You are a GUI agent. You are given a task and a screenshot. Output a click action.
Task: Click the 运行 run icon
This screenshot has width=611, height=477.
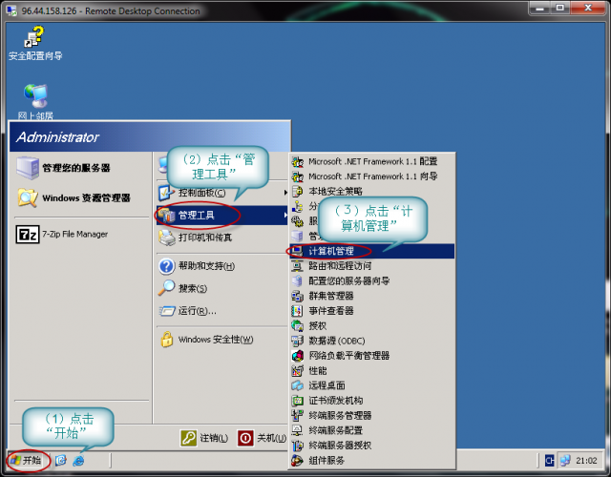click(x=167, y=311)
